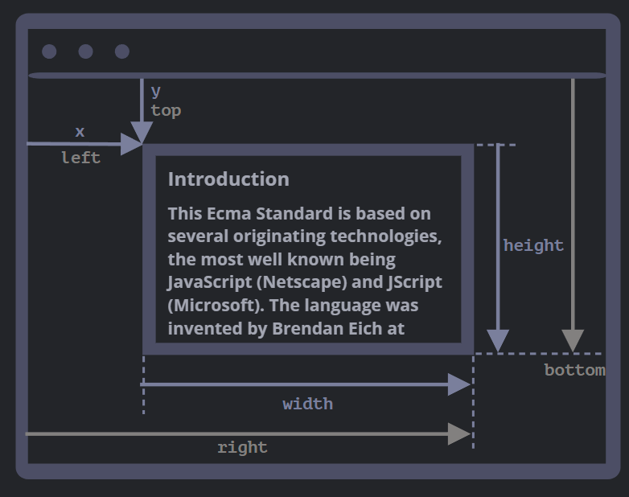The image size is (629, 497).
Task: Click the "x" coordinate label
Action: pyautogui.click(x=80, y=131)
